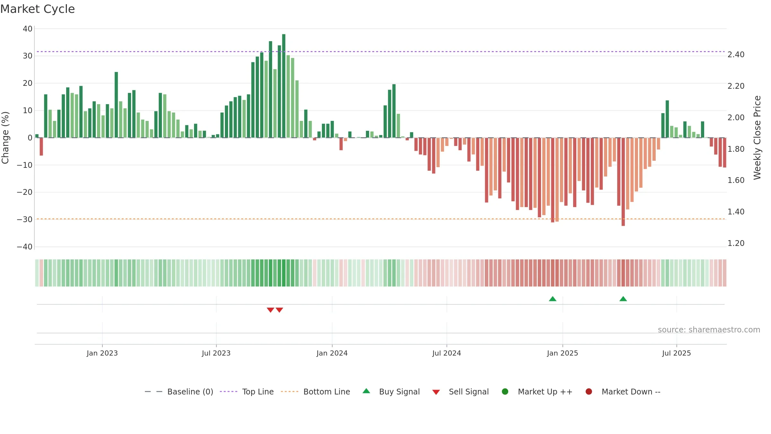Screen dimensions: 771x434
Task: Click the source: sharemaestro.com text
Action: pyautogui.click(x=709, y=330)
